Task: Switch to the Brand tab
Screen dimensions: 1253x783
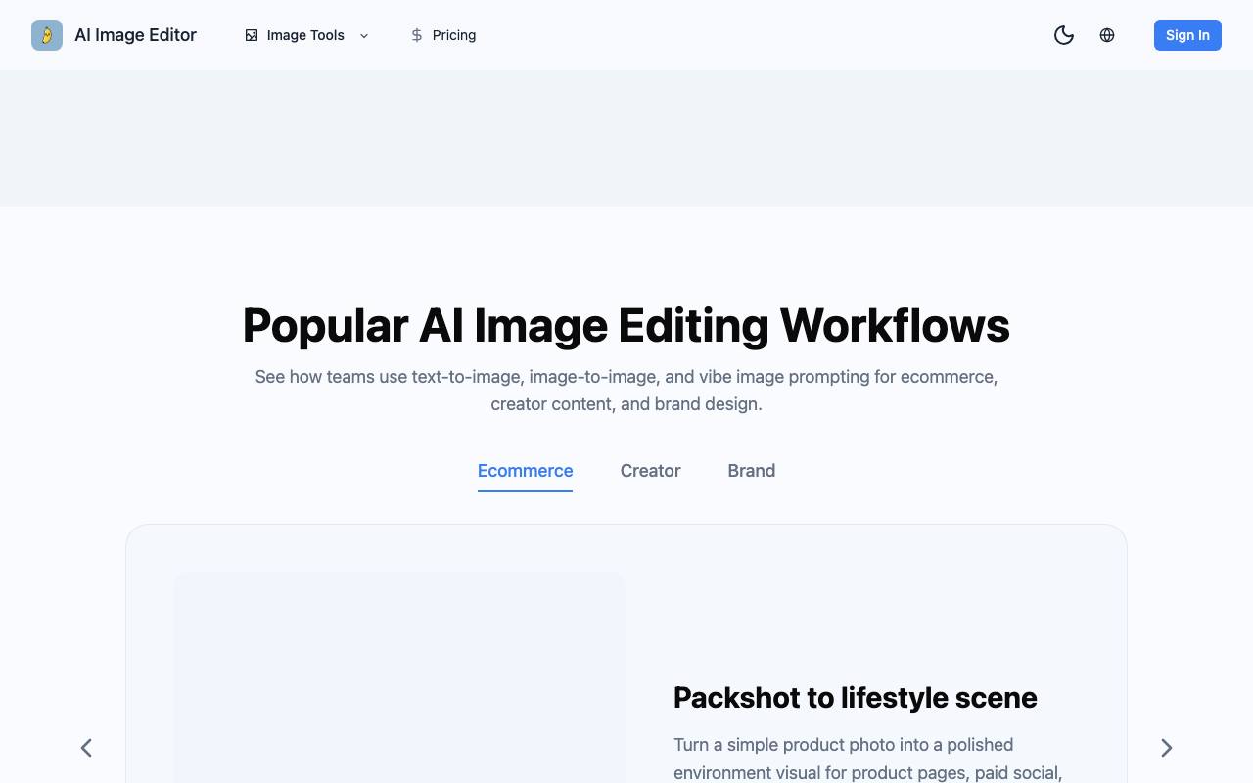Action: 752,471
